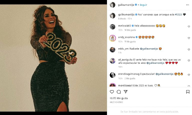
Task: Open the @galileamontijo mention in eddu_vm's comment
Action: [x=149, y=48]
